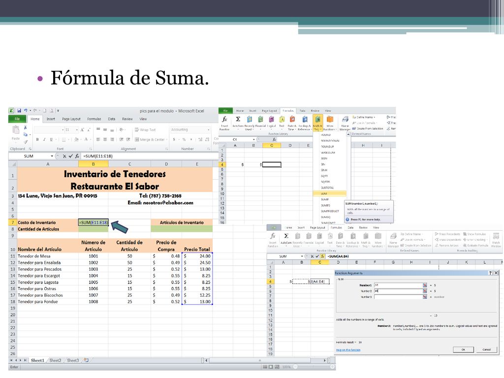This screenshot has width=504, height=378.
Task: Click Cancel in the Function Arguments dialog
Action: pyautogui.click(x=486, y=349)
